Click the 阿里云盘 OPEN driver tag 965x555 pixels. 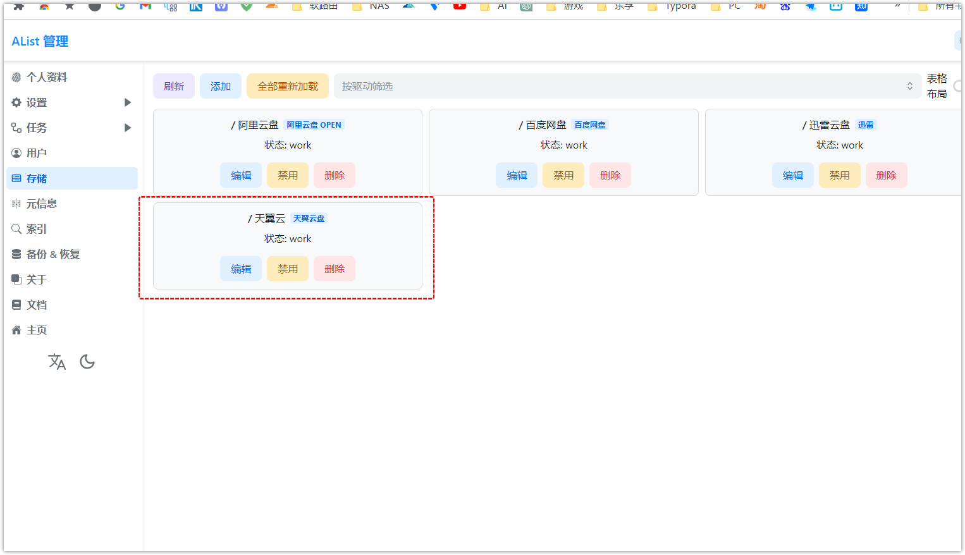click(314, 125)
